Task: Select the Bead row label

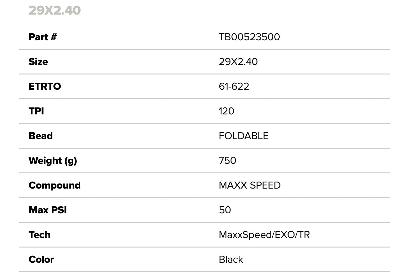Action: click(41, 136)
